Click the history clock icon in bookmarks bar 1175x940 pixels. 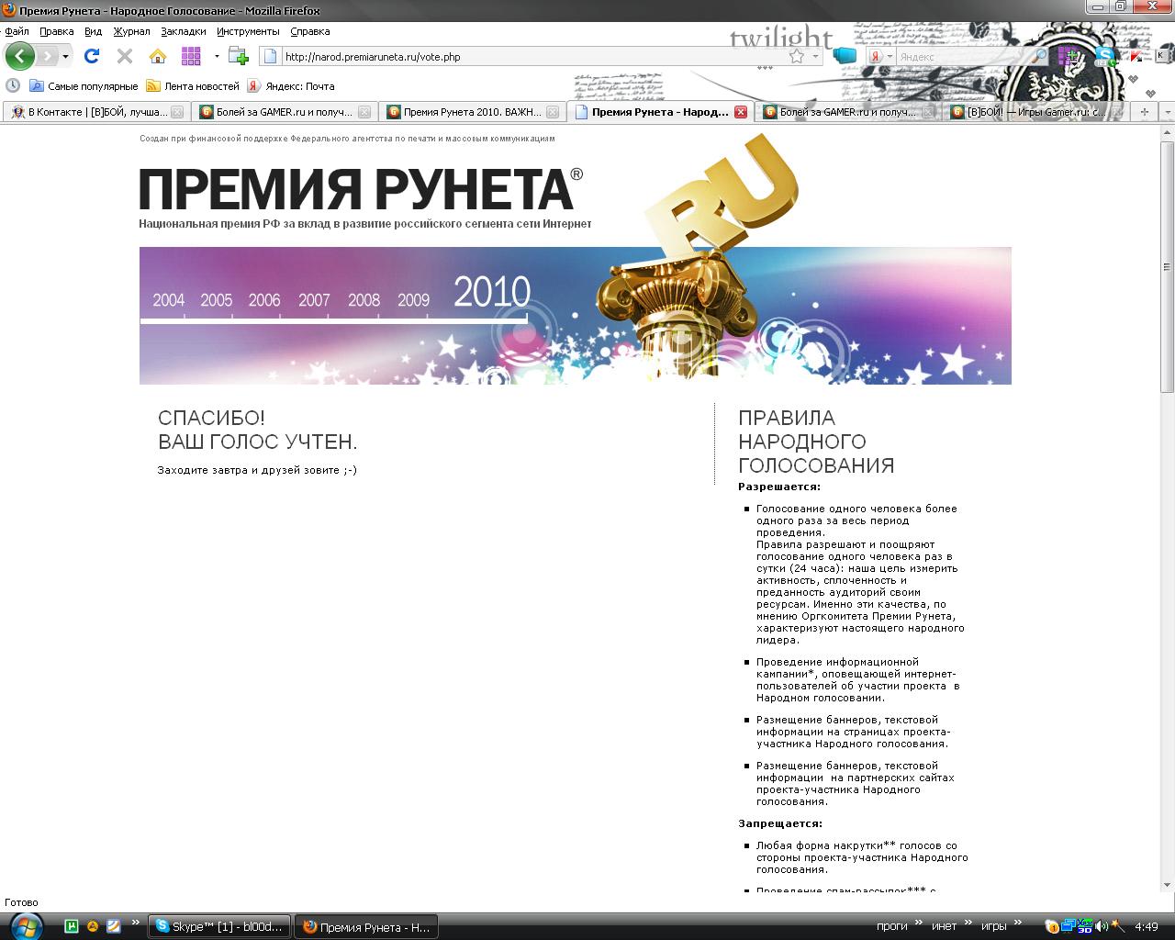(x=13, y=85)
